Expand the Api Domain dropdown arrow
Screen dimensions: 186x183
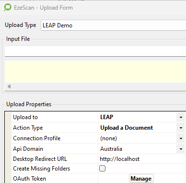click(181, 149)
